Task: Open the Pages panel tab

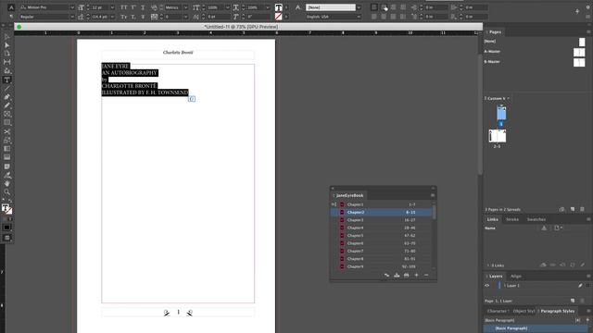Action: 495,32
